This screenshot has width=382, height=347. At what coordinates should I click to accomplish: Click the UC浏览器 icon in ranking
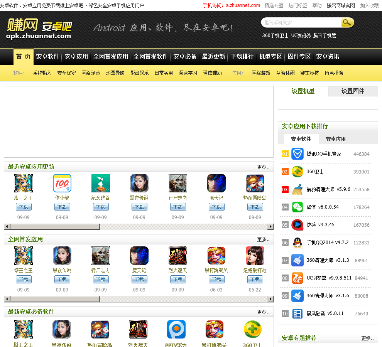(297, 278)
